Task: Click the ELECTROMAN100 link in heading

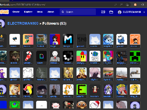Action: [23, 24]
